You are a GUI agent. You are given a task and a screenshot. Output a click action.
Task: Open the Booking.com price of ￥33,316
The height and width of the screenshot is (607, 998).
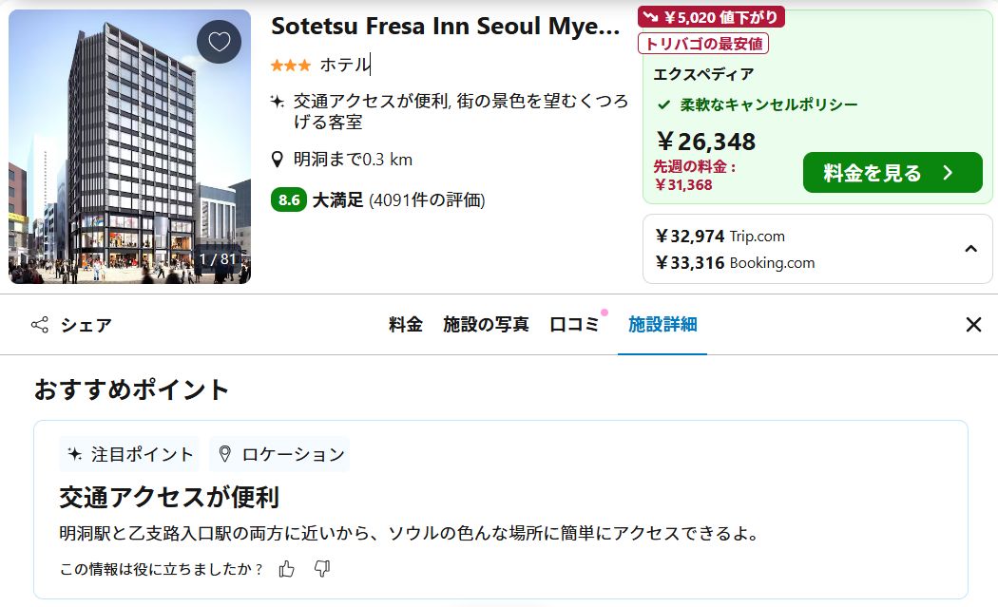click(x=735, y=263)
